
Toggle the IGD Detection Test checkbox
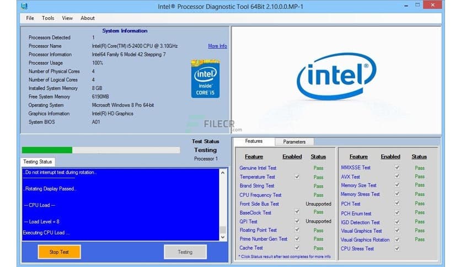click(x=397, y=222)
